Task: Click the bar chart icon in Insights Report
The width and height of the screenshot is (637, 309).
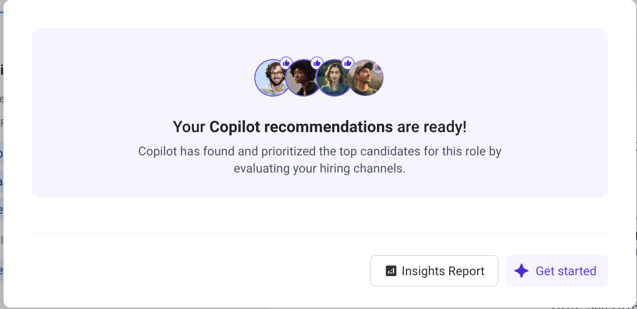Action: [x=391, y=271]
